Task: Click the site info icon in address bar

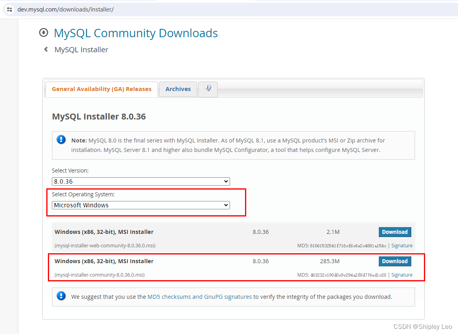Action: [10, 9]
